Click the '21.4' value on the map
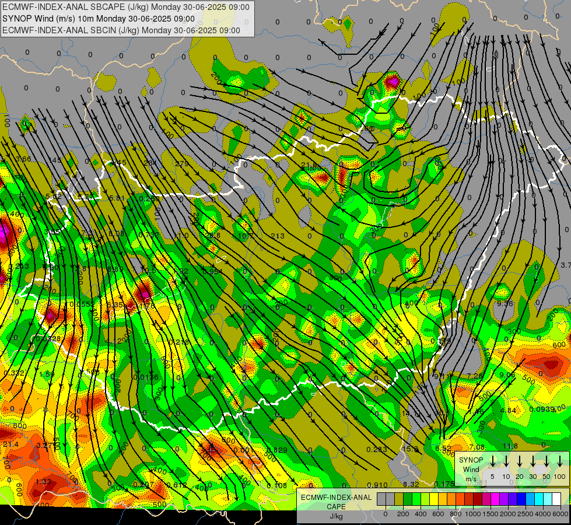Screen dimensions: 571x525 coord(10,444)
